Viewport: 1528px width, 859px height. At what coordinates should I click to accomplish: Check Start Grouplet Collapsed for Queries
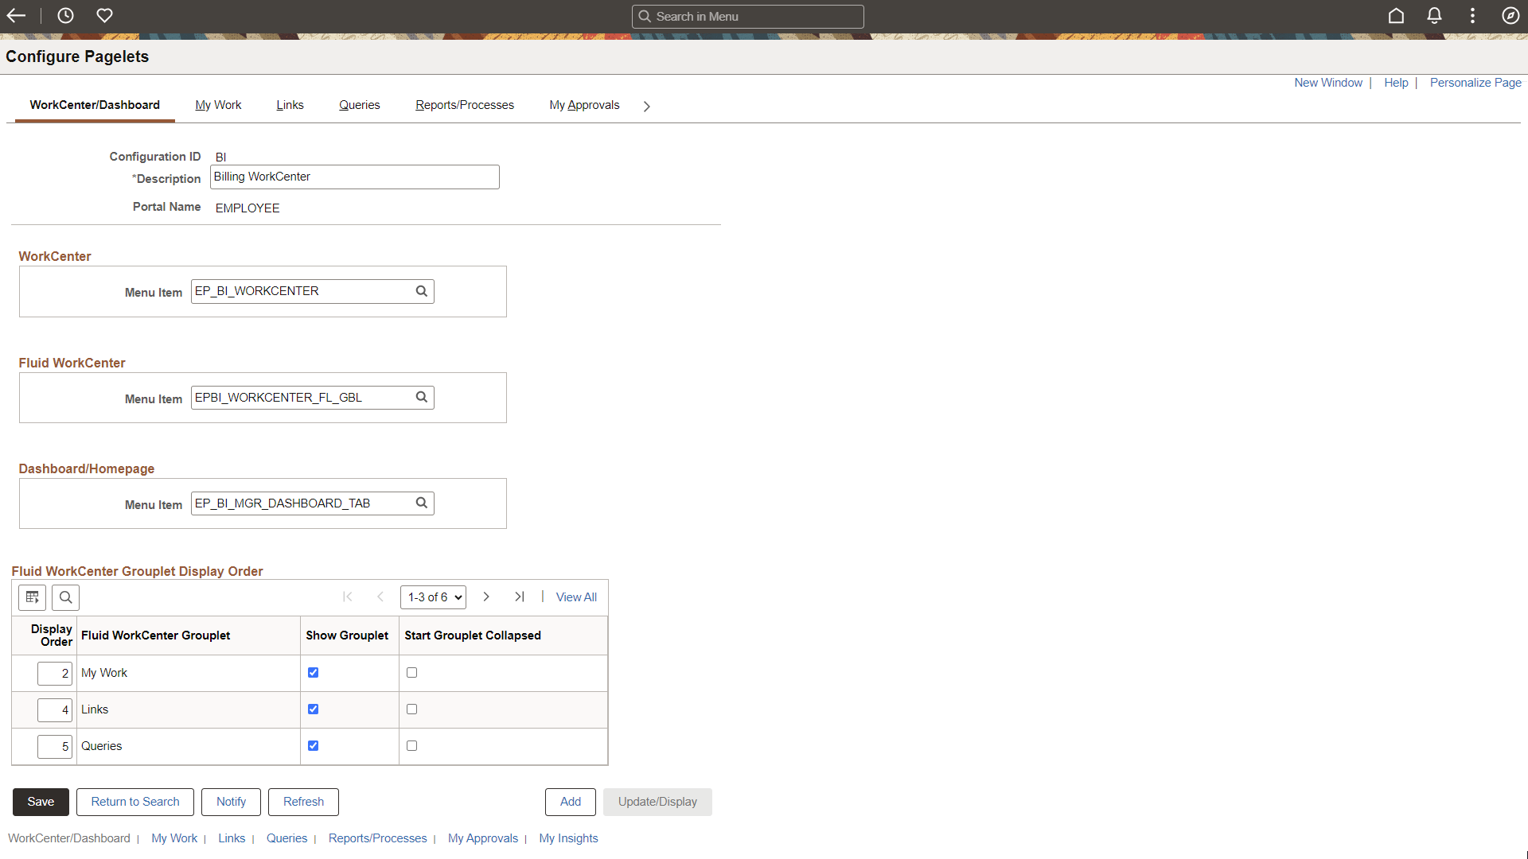coord(411,745)
